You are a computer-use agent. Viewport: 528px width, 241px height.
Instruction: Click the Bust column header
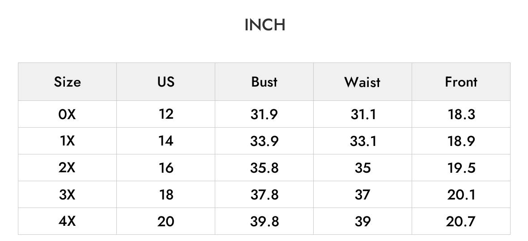tap(264, 82)
